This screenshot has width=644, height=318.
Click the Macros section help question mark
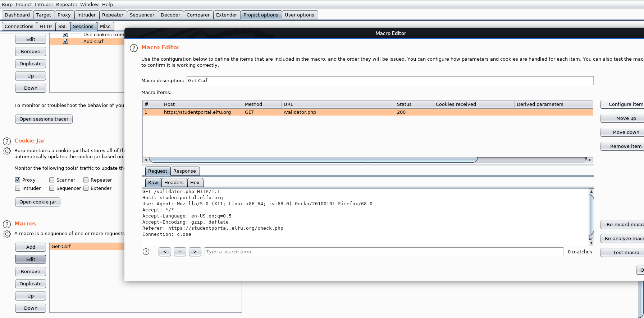[x=7, y=224]
